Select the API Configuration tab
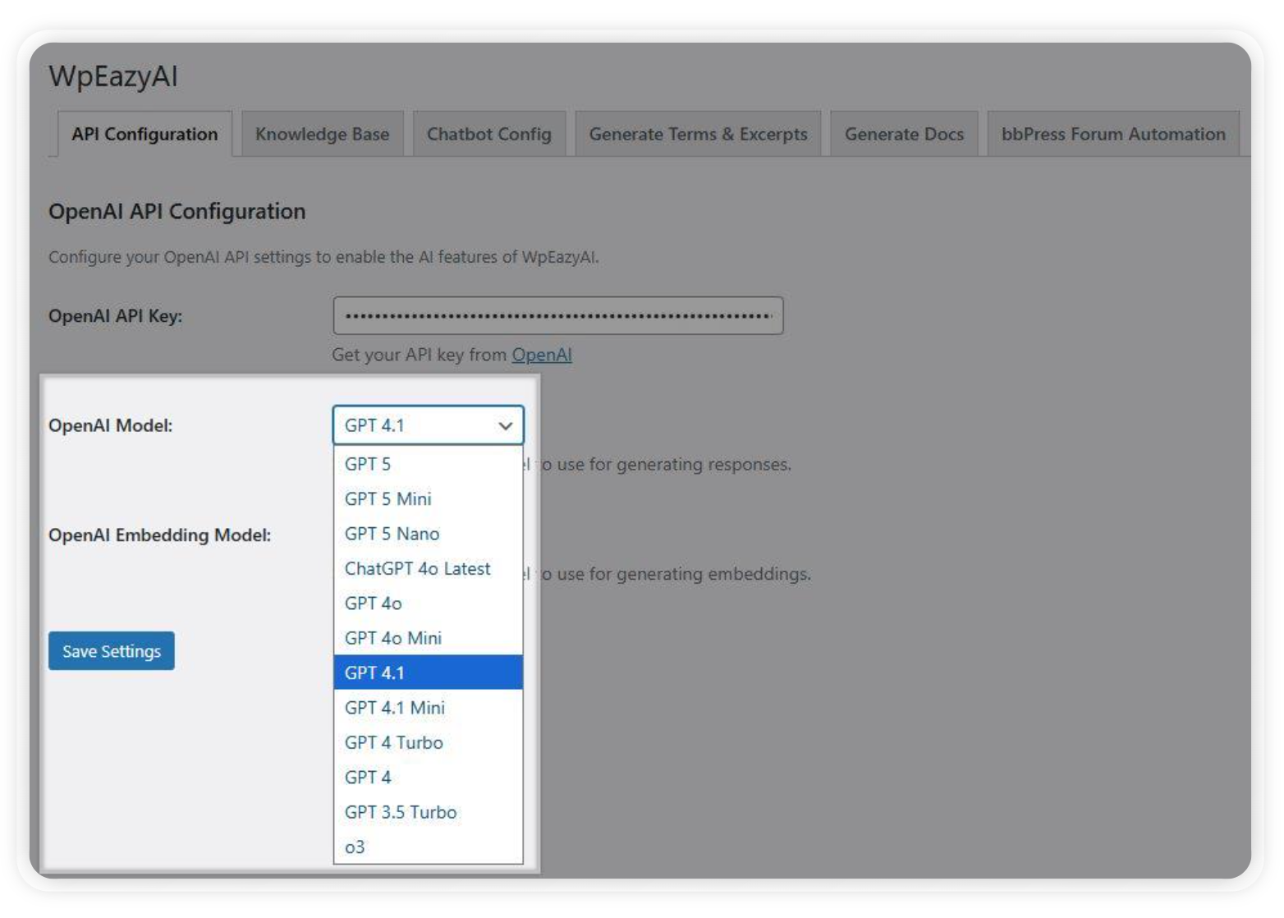Image resolution: width=1284 pixels, height=918 pixels. (144, 134)
